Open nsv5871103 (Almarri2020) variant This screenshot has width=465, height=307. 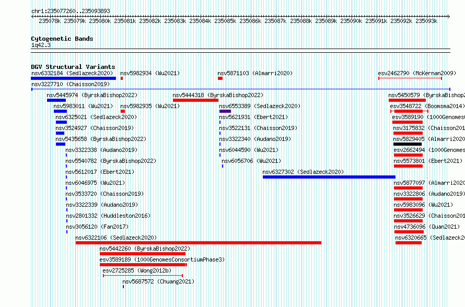[255, 73]
